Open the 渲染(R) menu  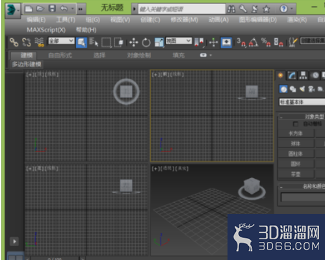[x=297, y=20]
